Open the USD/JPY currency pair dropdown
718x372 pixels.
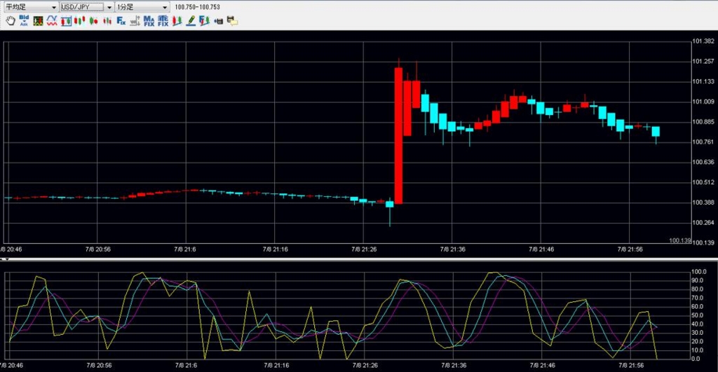coord(86,7)
